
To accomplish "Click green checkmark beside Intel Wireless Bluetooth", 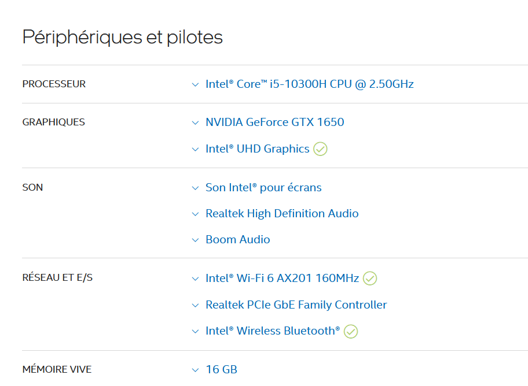I will point(351,332).
